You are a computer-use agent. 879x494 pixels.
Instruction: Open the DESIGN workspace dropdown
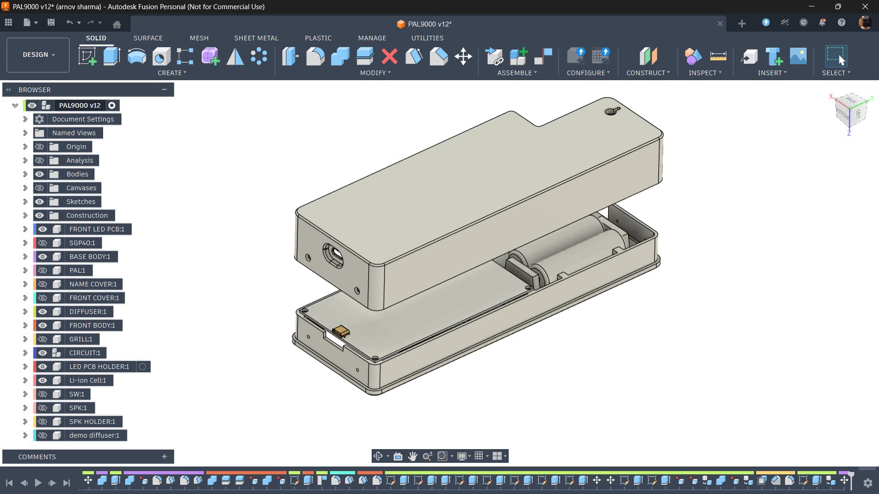coord(38,55)
